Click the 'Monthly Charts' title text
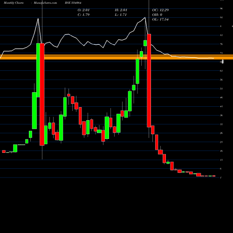 click(x=14, y=3)
